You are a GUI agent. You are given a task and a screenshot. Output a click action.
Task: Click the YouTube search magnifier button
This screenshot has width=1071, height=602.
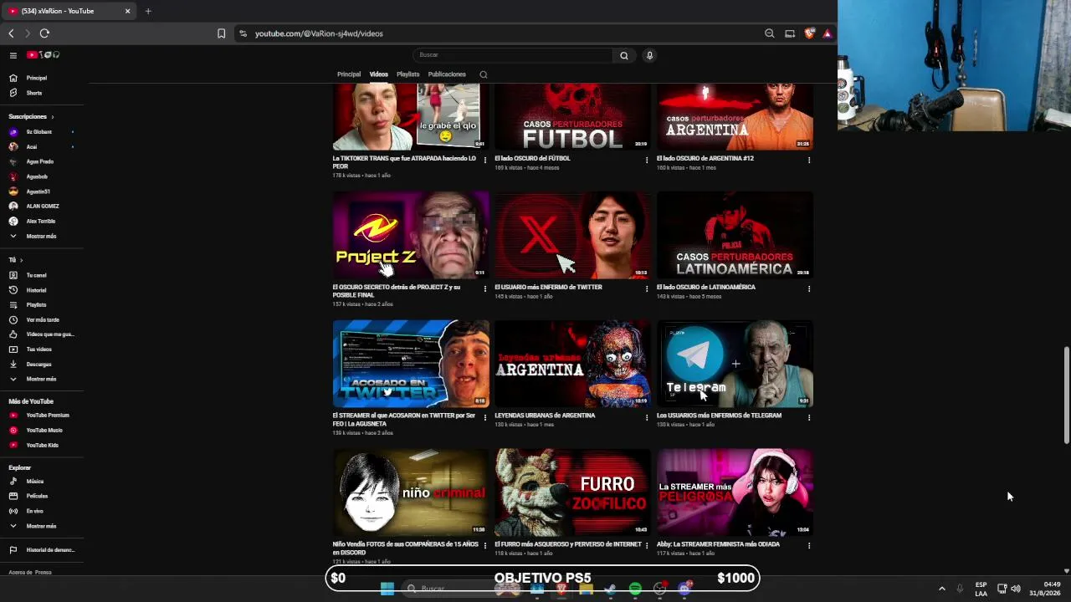(x=623, y=55)
